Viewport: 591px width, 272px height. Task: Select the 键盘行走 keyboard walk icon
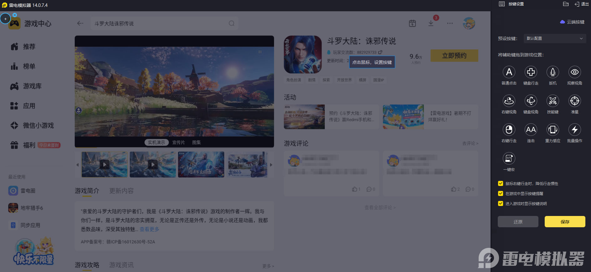[x=531, y=72]
